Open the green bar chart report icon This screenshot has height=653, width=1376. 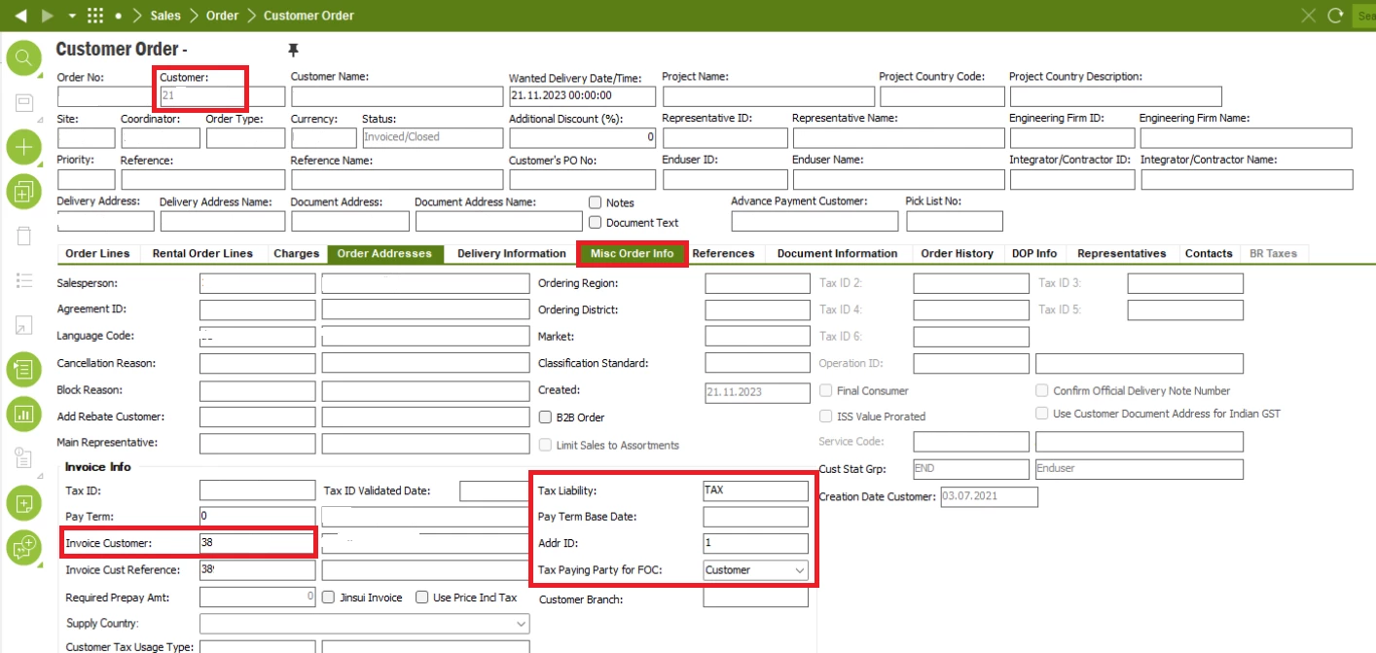tap(22, 414)
